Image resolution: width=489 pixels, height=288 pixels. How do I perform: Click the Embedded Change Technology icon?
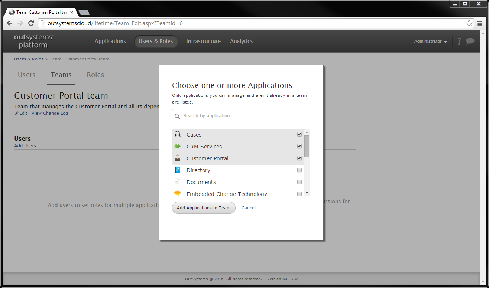pos(178,193)
